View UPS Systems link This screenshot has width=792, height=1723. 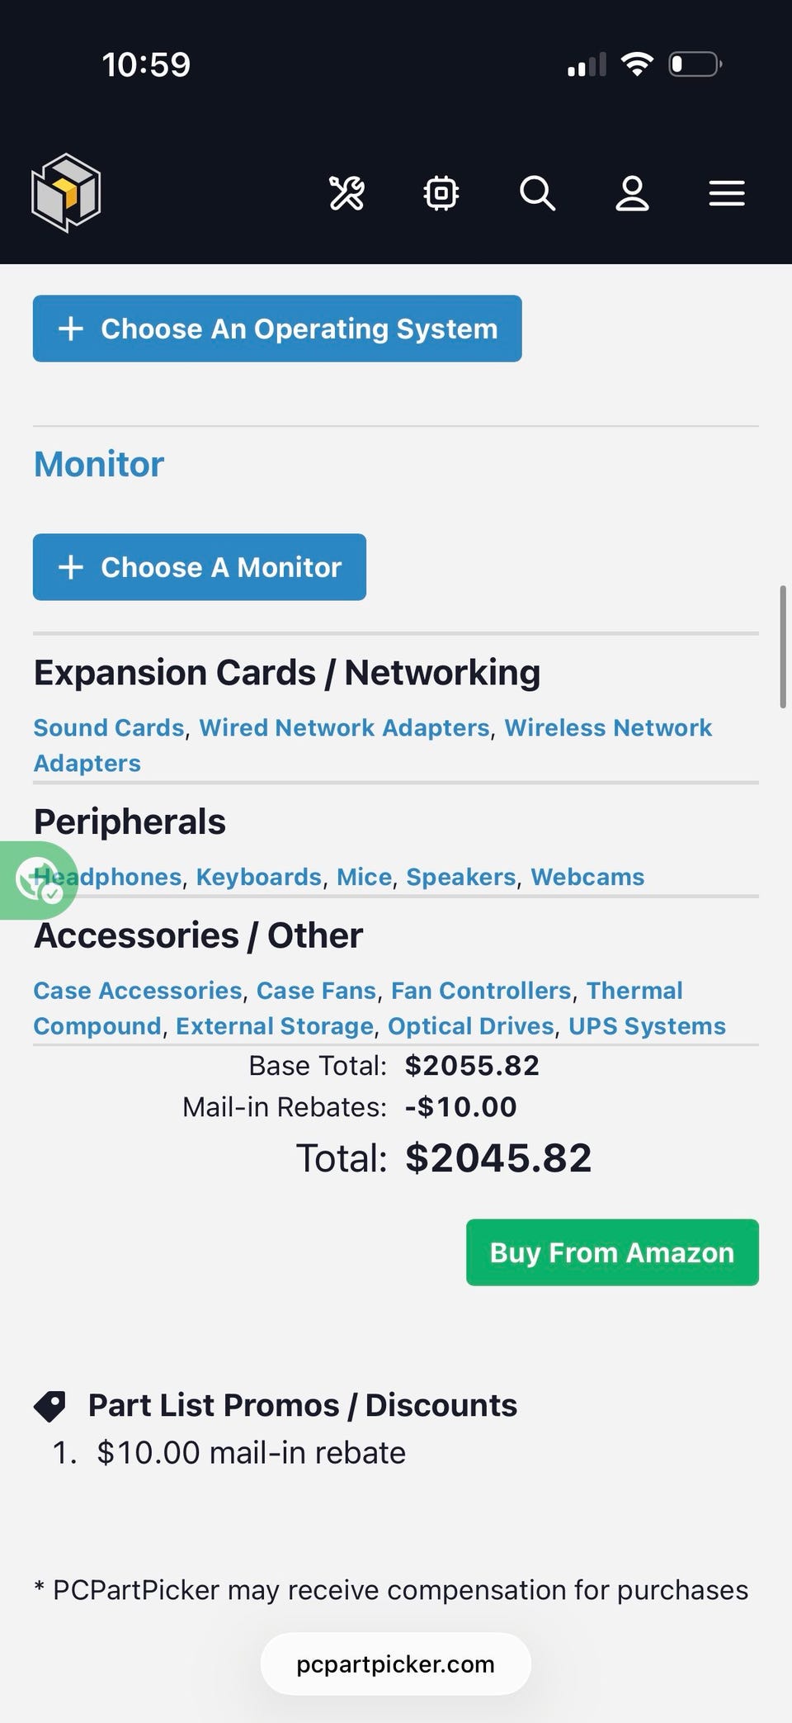[647, 1025]
